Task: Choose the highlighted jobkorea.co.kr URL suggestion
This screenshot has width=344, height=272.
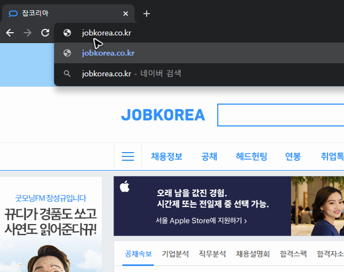Action: 199,53
